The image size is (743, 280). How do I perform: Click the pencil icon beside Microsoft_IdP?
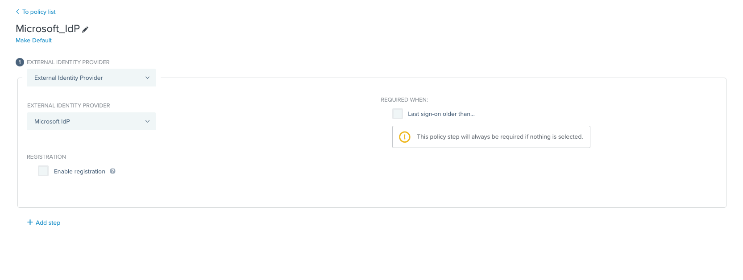click(x=85, y=29)
